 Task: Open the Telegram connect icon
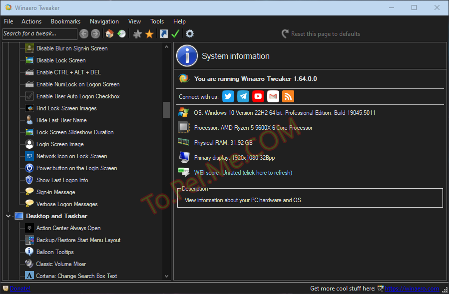coord(243,96)
